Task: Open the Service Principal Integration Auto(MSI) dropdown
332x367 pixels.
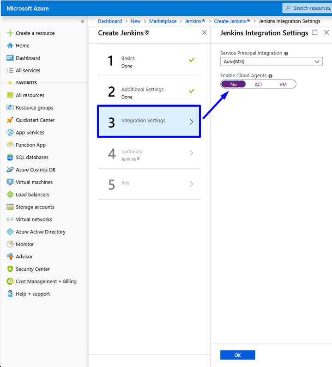Action: tap(271, 61)
